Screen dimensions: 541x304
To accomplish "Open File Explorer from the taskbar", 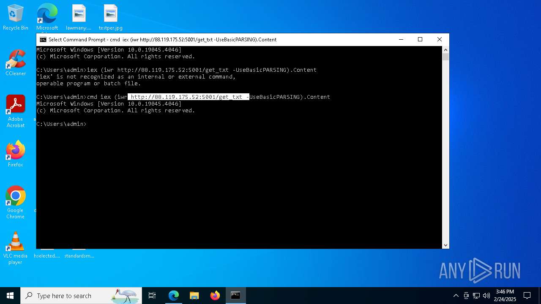I will click(194, 296).
